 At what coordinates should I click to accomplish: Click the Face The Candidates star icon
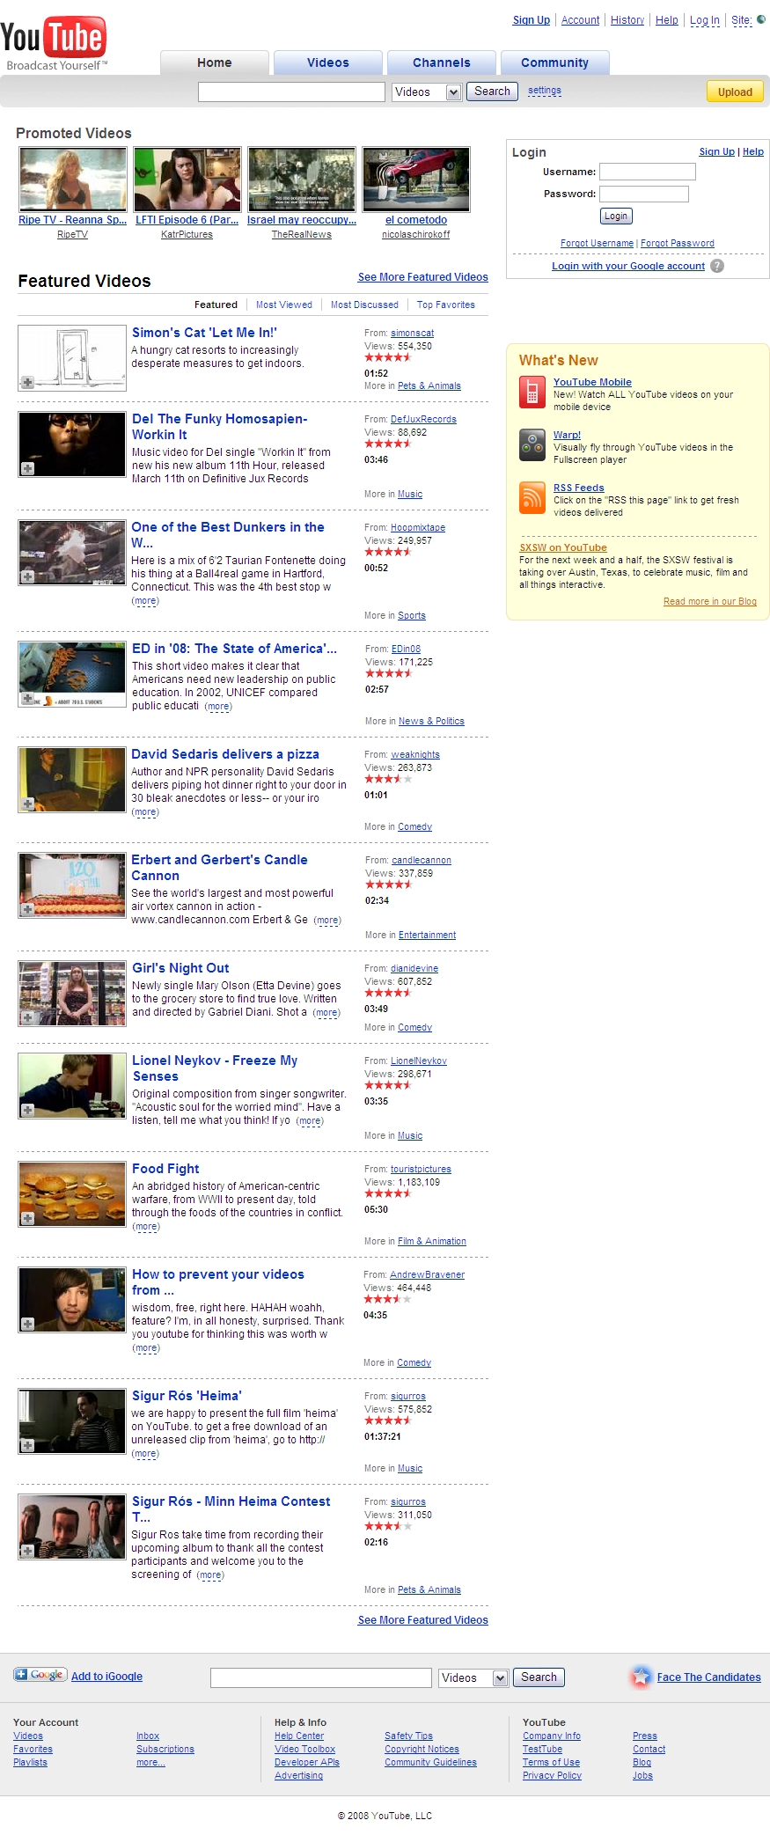pyautogui.click(x=642, y=1677)
